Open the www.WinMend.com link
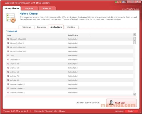 (131, 9)
